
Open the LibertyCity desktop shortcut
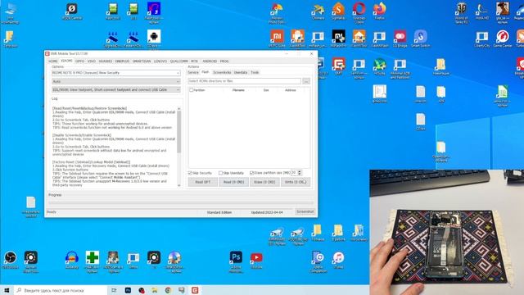point(482,38)
